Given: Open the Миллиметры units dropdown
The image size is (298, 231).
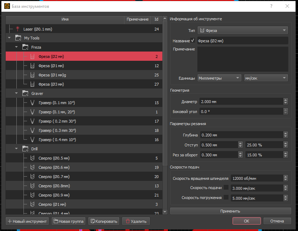Looking at the screenshot, I should click(x=219, y=78).
